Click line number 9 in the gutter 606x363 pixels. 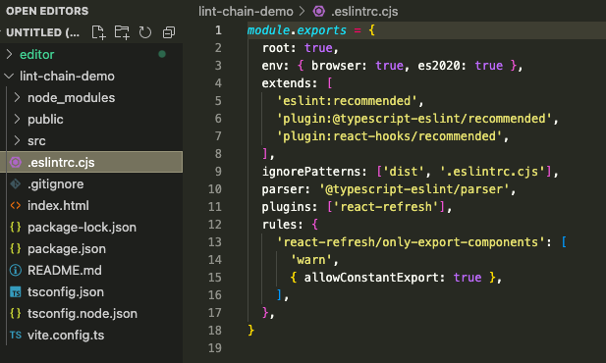point(218,171)
